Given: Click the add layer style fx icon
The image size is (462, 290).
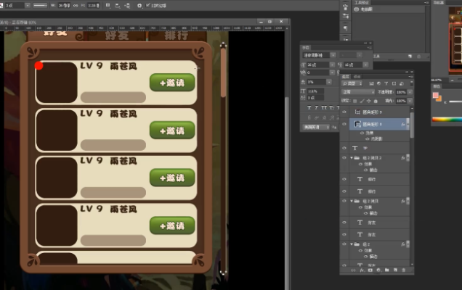Looking at the screenshot, I should pos(361,270).
